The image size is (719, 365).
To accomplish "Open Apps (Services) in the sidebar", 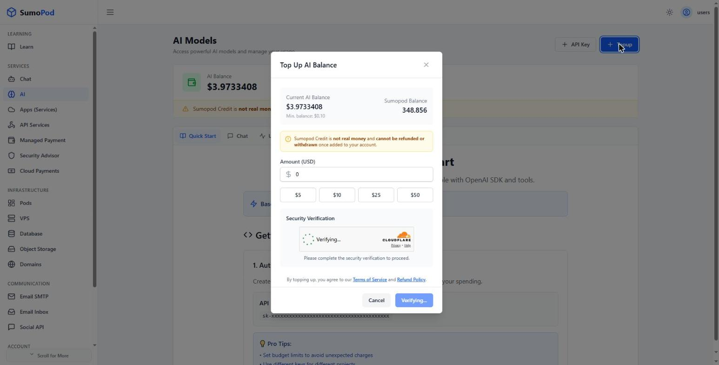I will coord(45,110).
